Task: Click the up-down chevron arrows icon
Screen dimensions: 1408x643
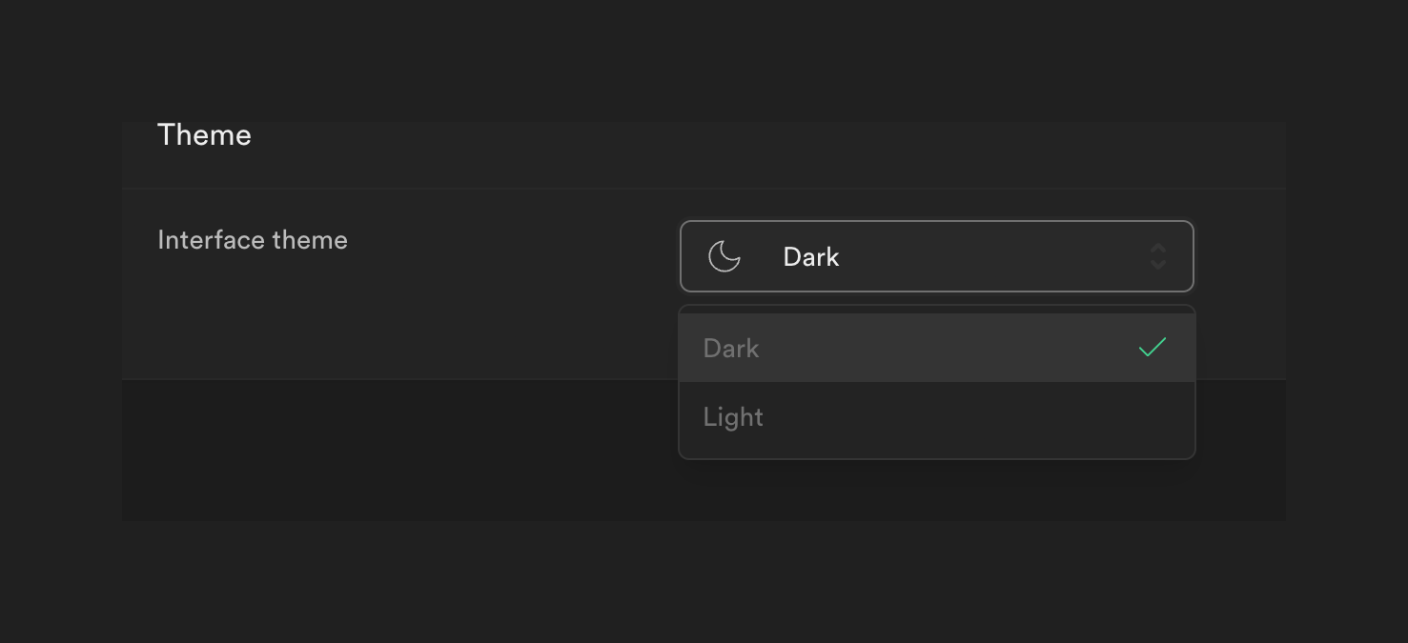Action: click(x=1157, y=256)
